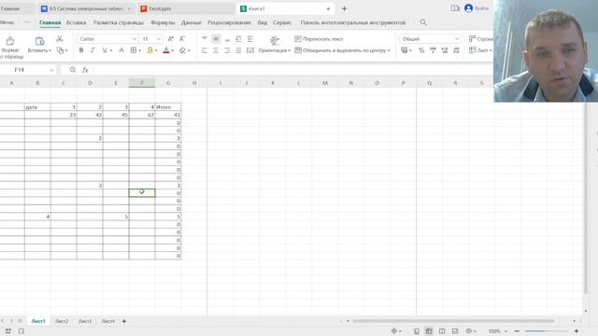
Task: Open the Формулы ribbon tab
Action: pos(163,22)
